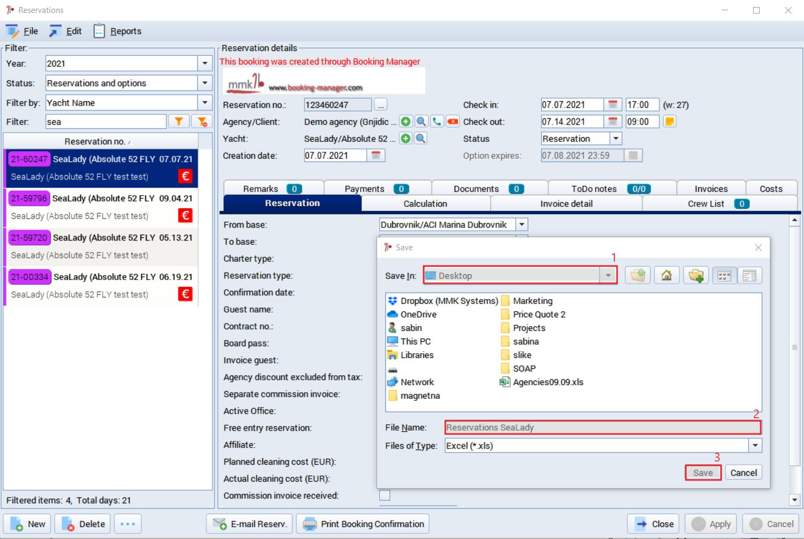Switch to Calculation tab
Viewport: 804px width, 539px height.
(x=425, y=204)
